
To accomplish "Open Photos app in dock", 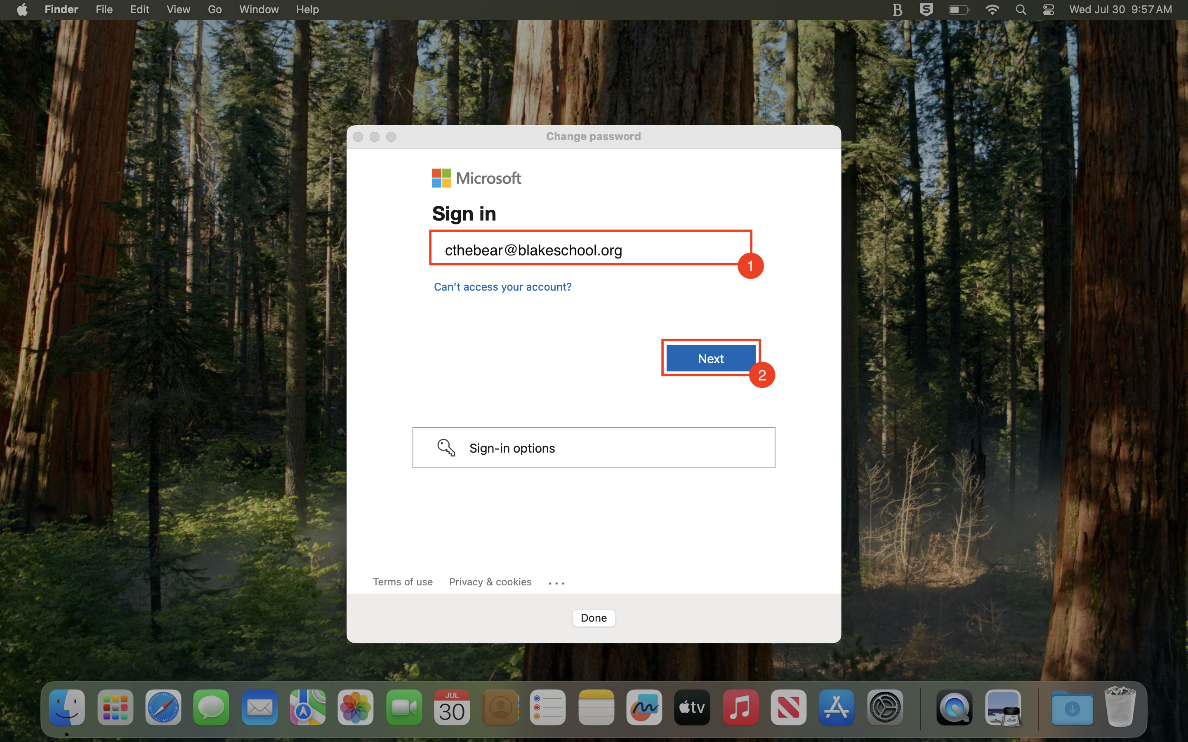I will tap(356, 707).
